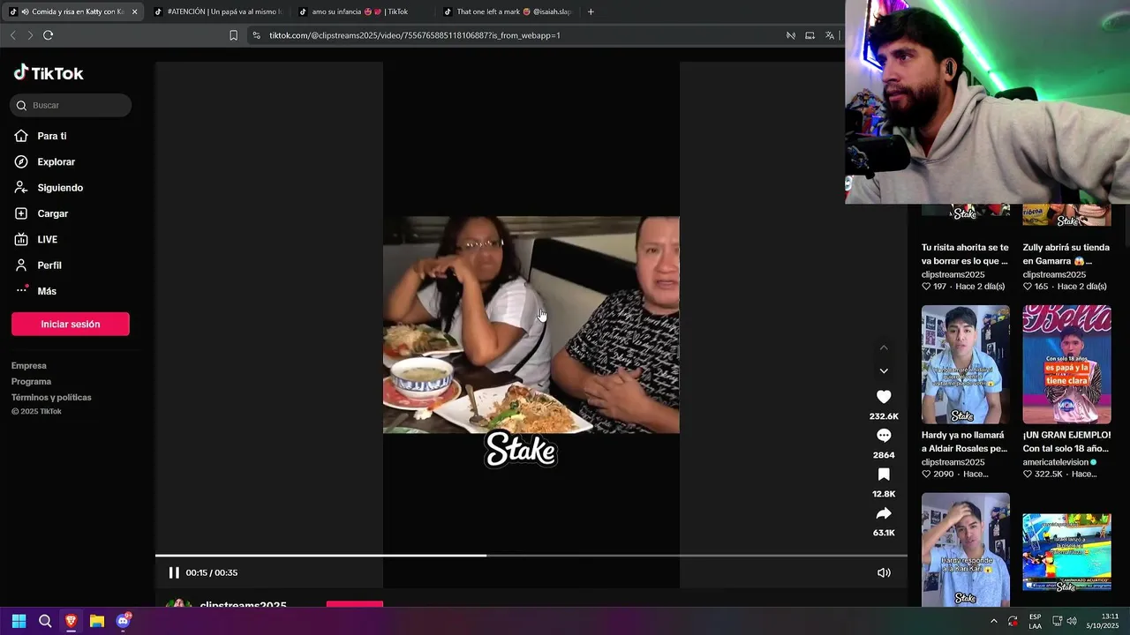Click the '2090' likes count text
Screen dimensions: 1130x635
(x=944, y=474)
